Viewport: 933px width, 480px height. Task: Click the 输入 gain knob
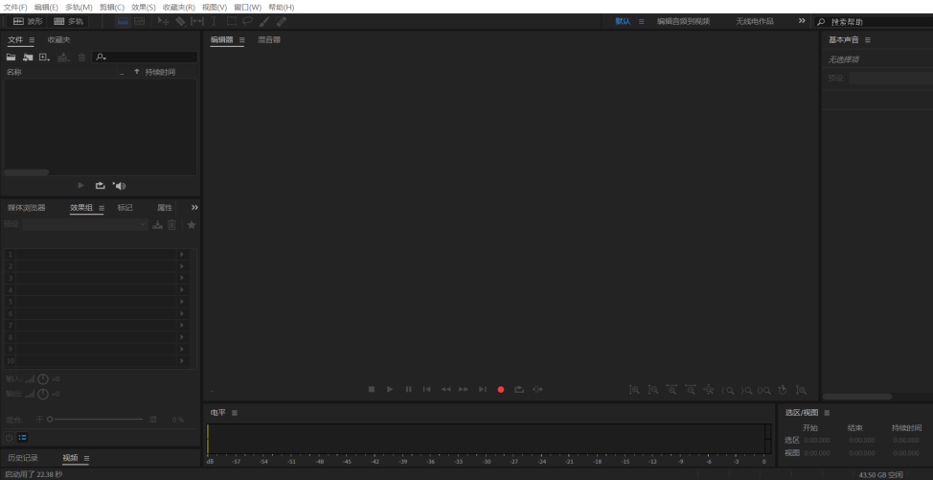[43, 378]
